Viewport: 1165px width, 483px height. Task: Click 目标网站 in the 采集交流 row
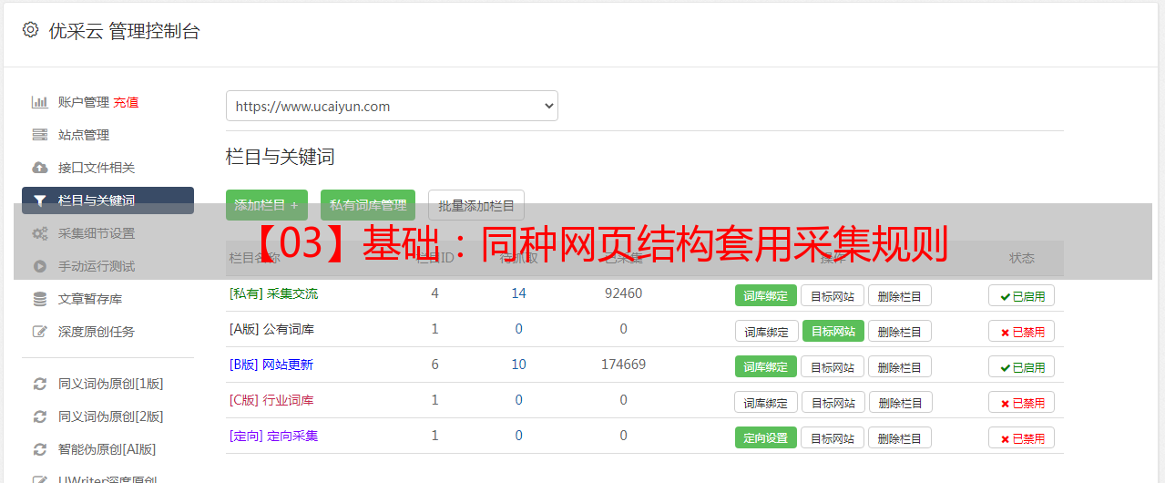tap(833, 295)
